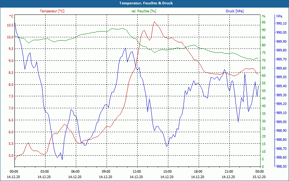This screenshot has height=181, width=289.
Task: Click the 85 humidity axis value
Action: pyautogui.click(x=264, y=38)
